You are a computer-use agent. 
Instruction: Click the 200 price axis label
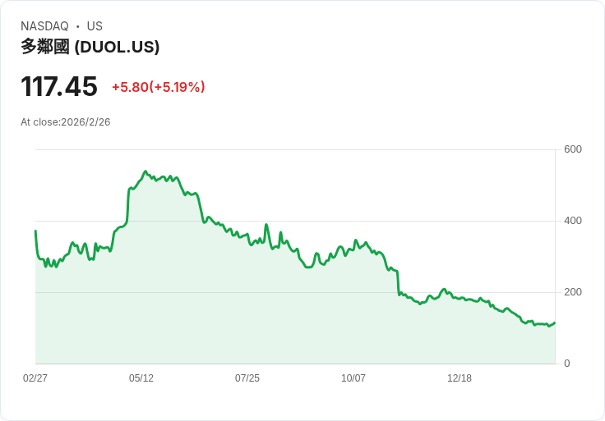573,292
